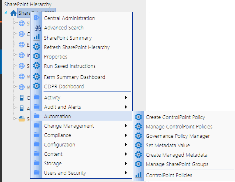This screenshot has width=235, height=182.
Task: Click the home icon in SharePoint Hierarchy
Action: click(x=14, y=13)
